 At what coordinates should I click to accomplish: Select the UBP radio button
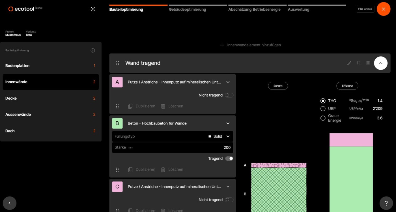coord(323,109)
